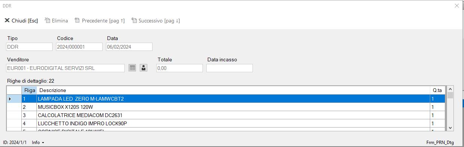Viewport: 464px width, 147px height.
Task: Open the Venditore lookup grid icon
Action: tap(132, 68)
